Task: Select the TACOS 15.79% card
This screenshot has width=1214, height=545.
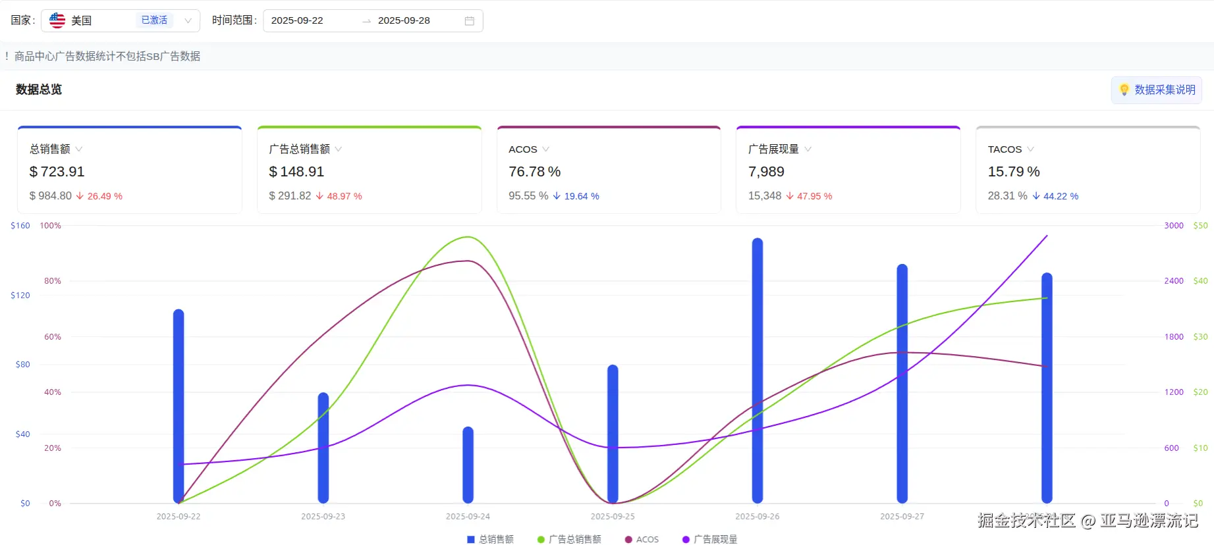Action: coord(1088,170)
